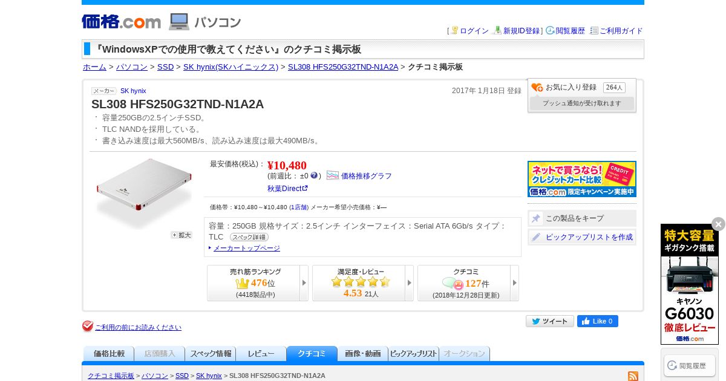This screenshot has width=726, height=381.
Task: Click the floating 閲覧履歴 button
Action: coord(690,365)
